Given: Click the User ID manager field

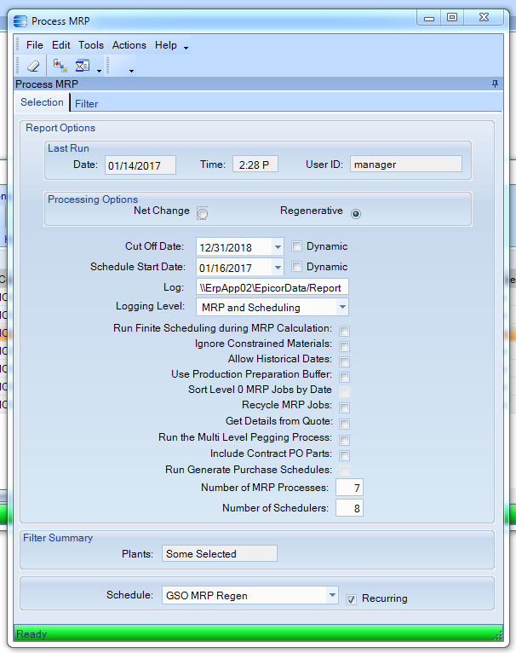Looking at the screenshot, I should 405,164.
